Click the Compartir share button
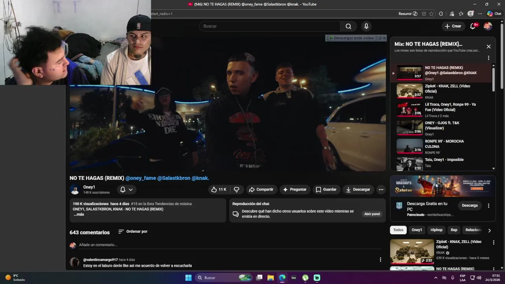This screenshot has height=284, width=505. click(x=262, y=189)
